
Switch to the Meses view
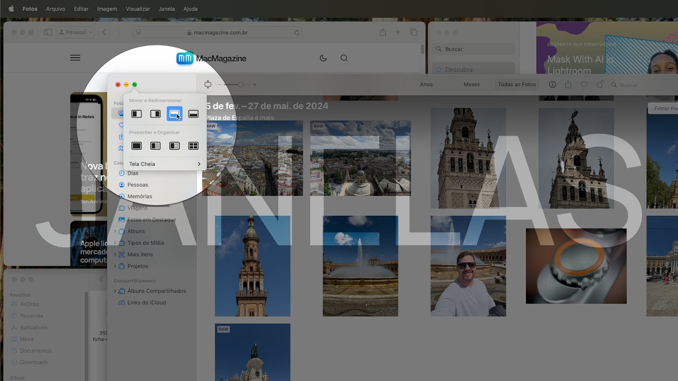click(471, 85)
